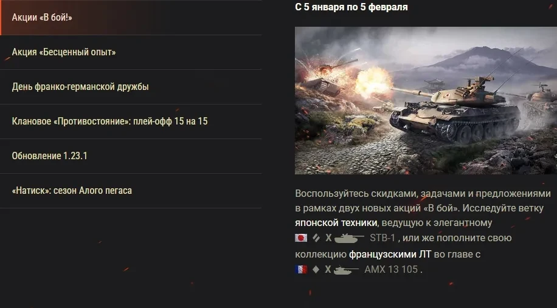Click the AMX 13 105 vehicle name link
Image resolution: width=557 pixels, height=308 pixels.
(391, 270)
